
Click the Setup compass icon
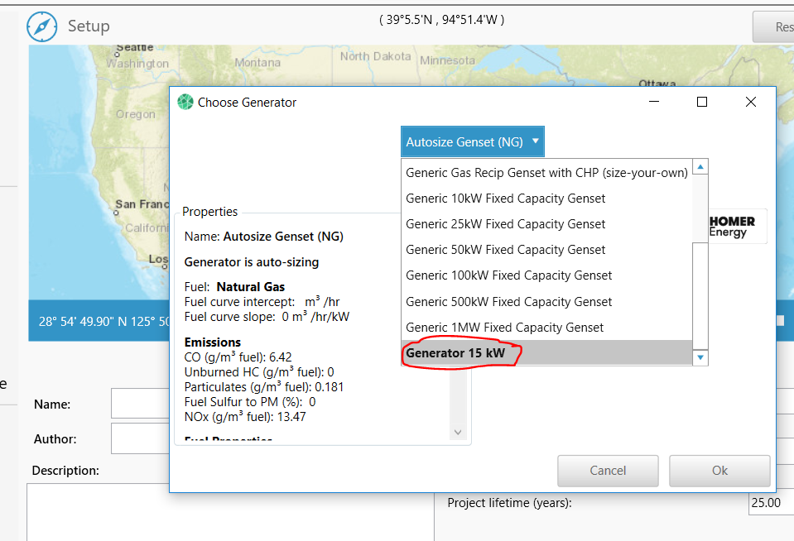[41, 26]
